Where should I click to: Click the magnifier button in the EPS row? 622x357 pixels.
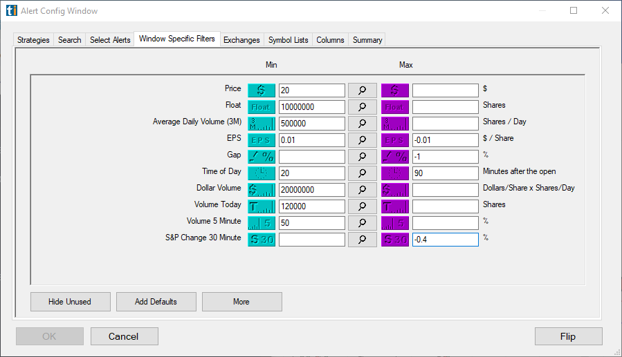362,140
